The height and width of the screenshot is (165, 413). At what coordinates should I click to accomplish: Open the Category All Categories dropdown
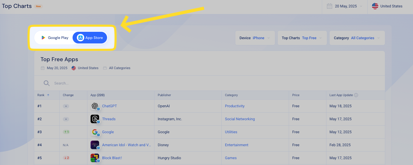357,38
